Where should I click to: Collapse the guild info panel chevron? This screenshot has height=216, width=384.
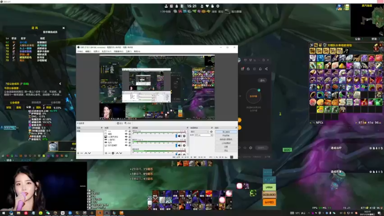60,84
